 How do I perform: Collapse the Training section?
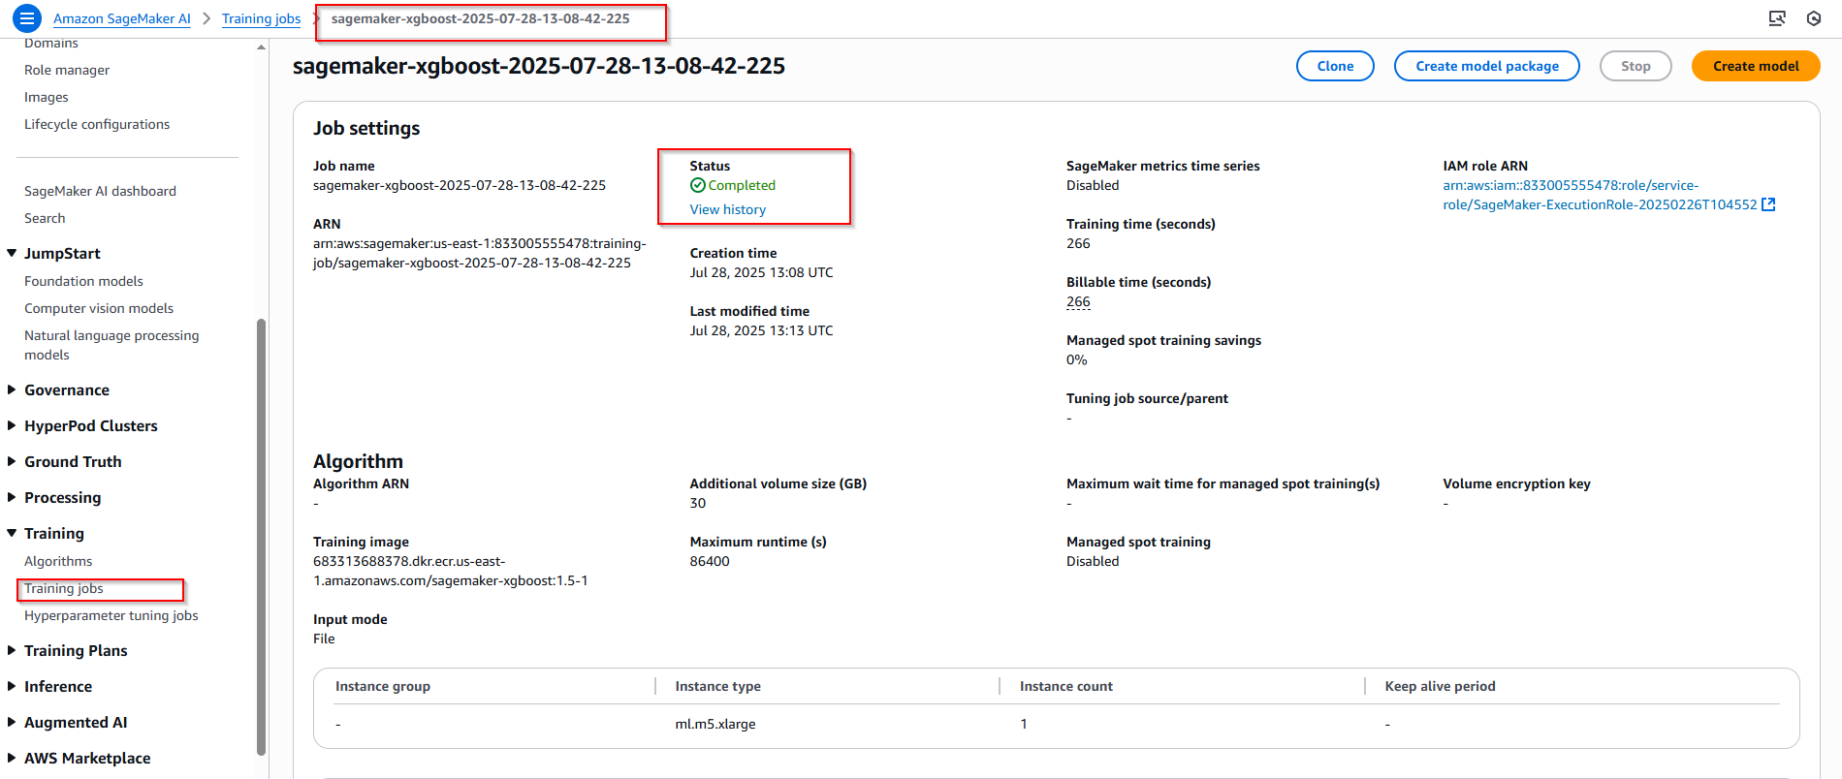[x=12, y=533]
